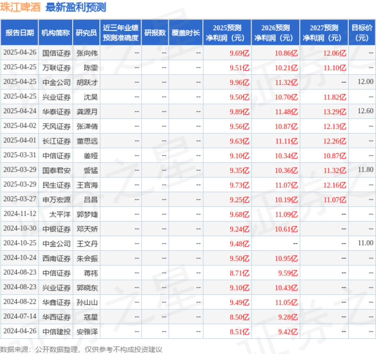
Task: Click the 11.80 target price
Action: pos(366,170)
